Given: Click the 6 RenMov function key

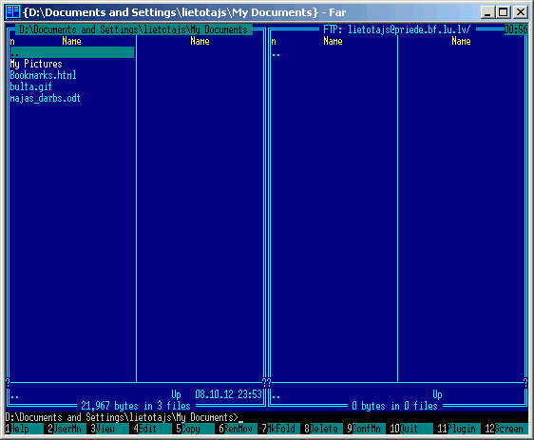Looking at the screenshot, I should click(238, 429).
